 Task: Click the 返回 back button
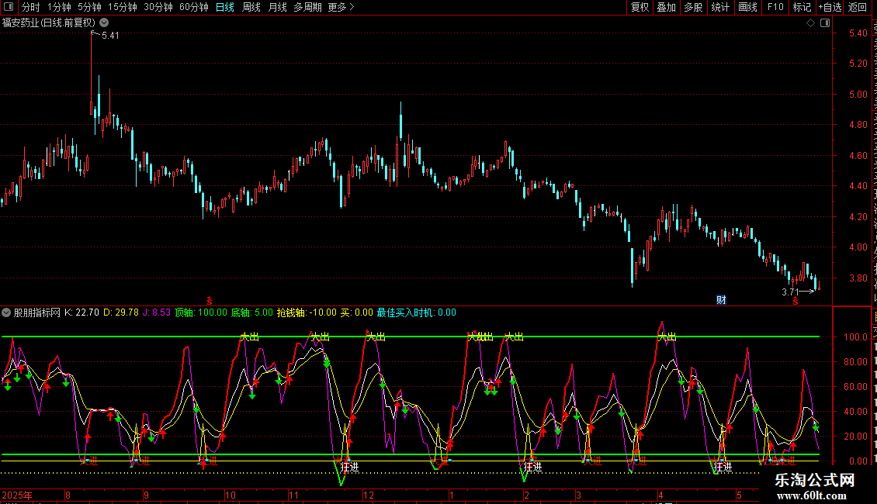tap(858, 7)
